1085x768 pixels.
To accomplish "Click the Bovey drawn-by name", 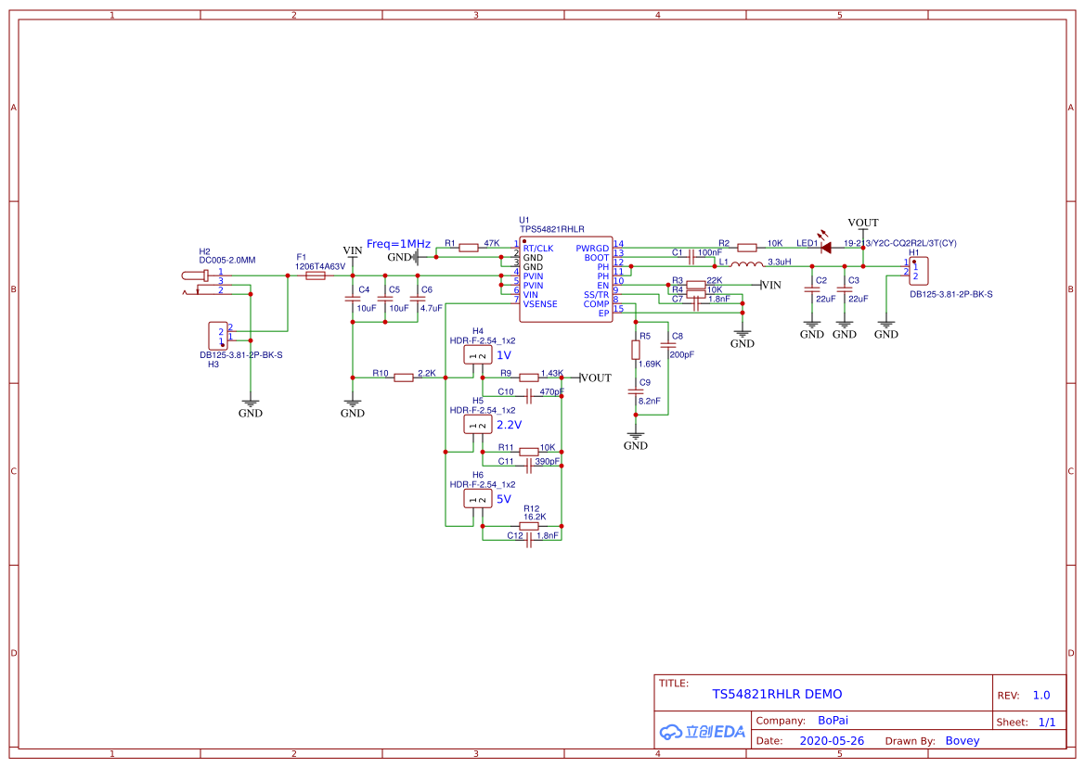I will (x=962, y=740).
